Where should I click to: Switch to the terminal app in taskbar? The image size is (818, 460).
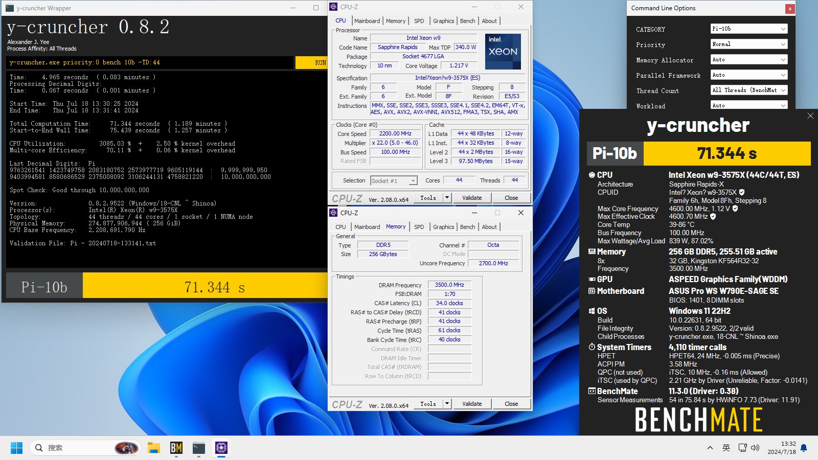[x=199, y=448]
